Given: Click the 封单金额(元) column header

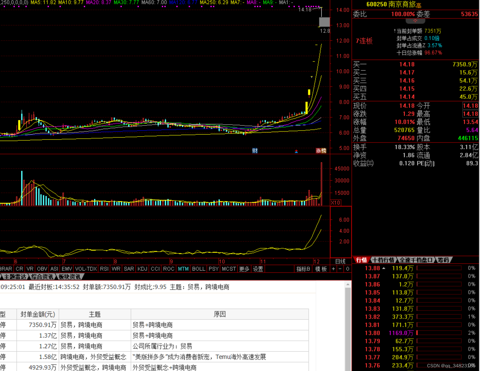Looking at the screenshot, I should [x=38, y=314].
